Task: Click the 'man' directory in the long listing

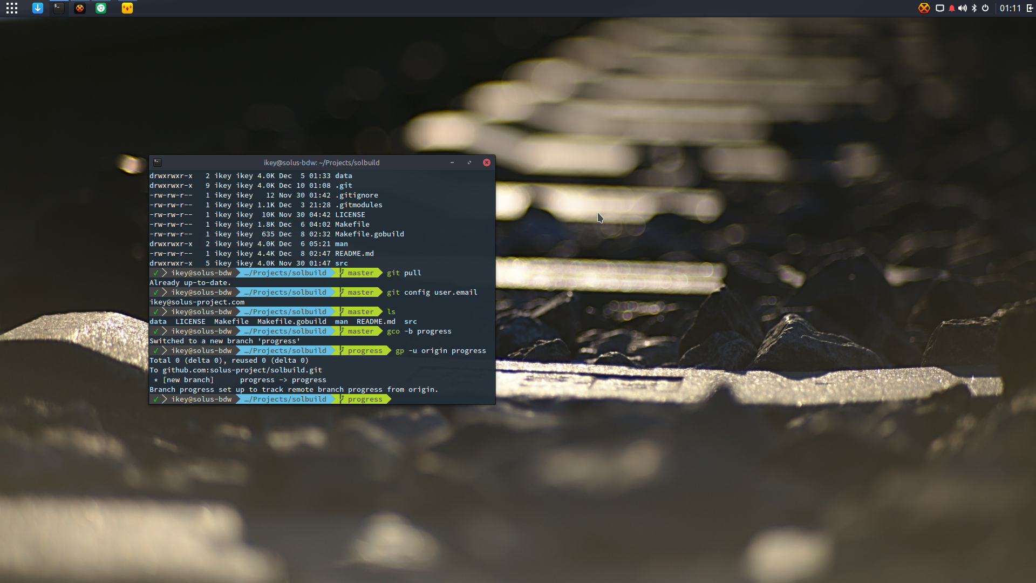Action: click(x=342, y=244)
